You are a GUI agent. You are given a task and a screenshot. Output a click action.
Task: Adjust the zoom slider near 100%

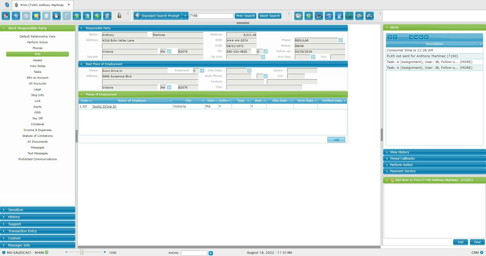point(81,252)
